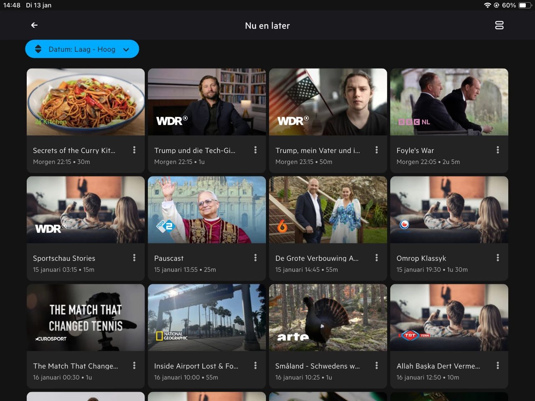Tap the battery icon in the status bar
535x401 pixels.
pos(524,5)
